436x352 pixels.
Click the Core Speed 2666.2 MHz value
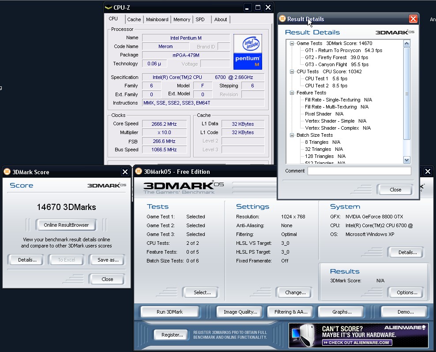(164, 124)
